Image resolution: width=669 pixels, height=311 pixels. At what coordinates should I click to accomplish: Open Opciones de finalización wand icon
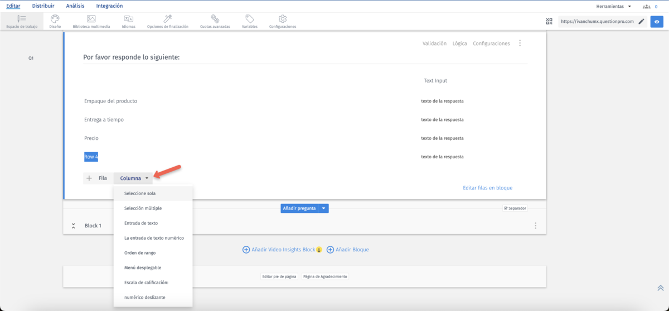167,19
